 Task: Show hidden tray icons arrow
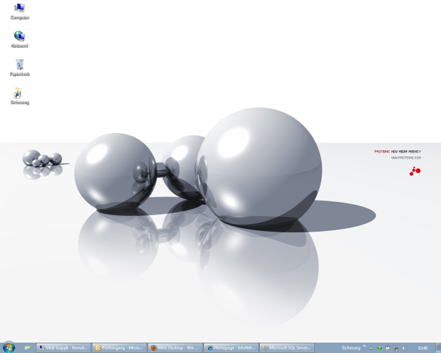(372, 348)
